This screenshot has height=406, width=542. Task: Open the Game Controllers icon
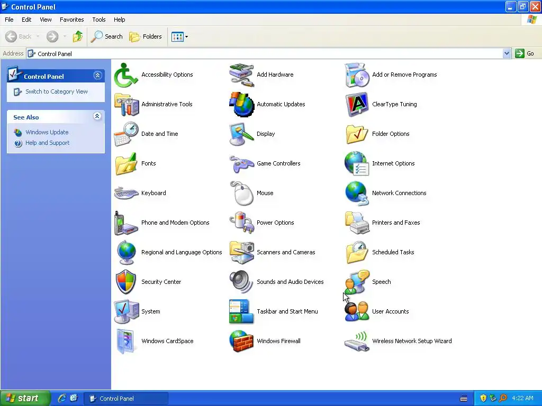point(241,164)
